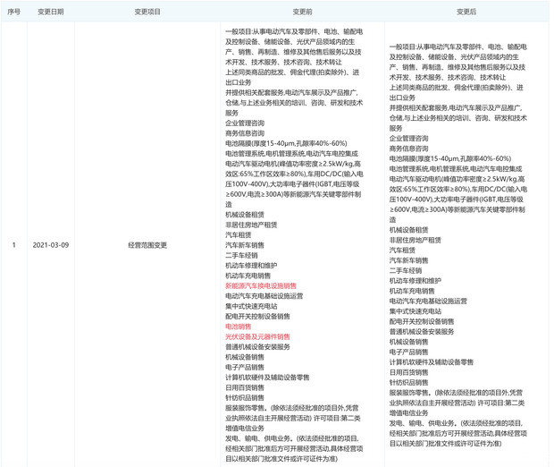Click 针纺织品销售 in 变更后 column
The width and height of the screenshot is (554, 467).
[x=412, y=382]
